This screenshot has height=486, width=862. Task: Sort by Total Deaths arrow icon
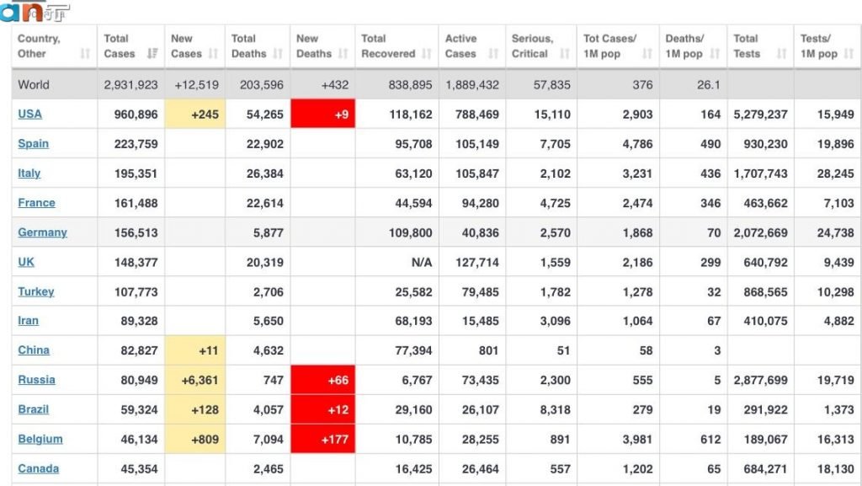277,54
